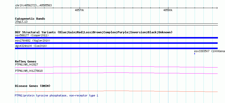Click the RefSeq Genes track heading
This screenshot has height=103, width=225.
point(26,61)
